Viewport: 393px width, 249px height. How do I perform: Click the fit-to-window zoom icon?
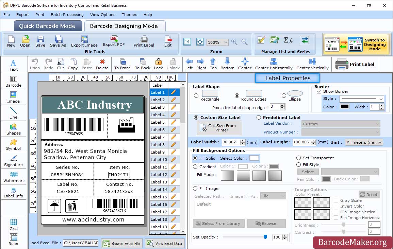[x=200, y=42]
